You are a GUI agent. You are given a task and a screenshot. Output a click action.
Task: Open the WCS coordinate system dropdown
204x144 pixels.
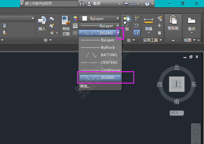[181, 113]
